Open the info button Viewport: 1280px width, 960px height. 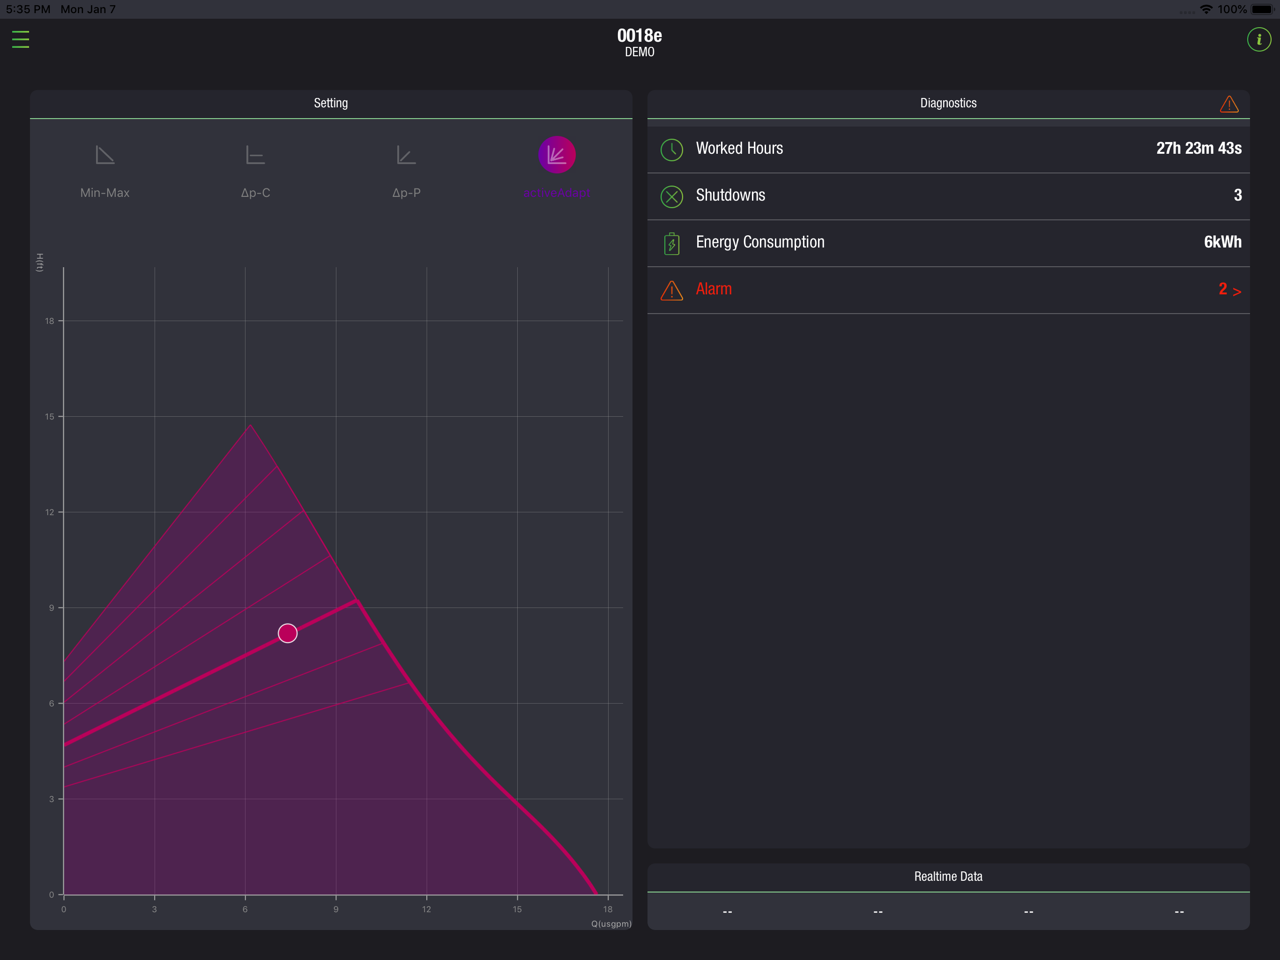(1258, 39)
